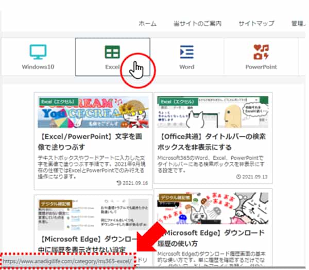Click the PowerPoint category label
Screen dimensions: 309x270
(x=261, y=67)
